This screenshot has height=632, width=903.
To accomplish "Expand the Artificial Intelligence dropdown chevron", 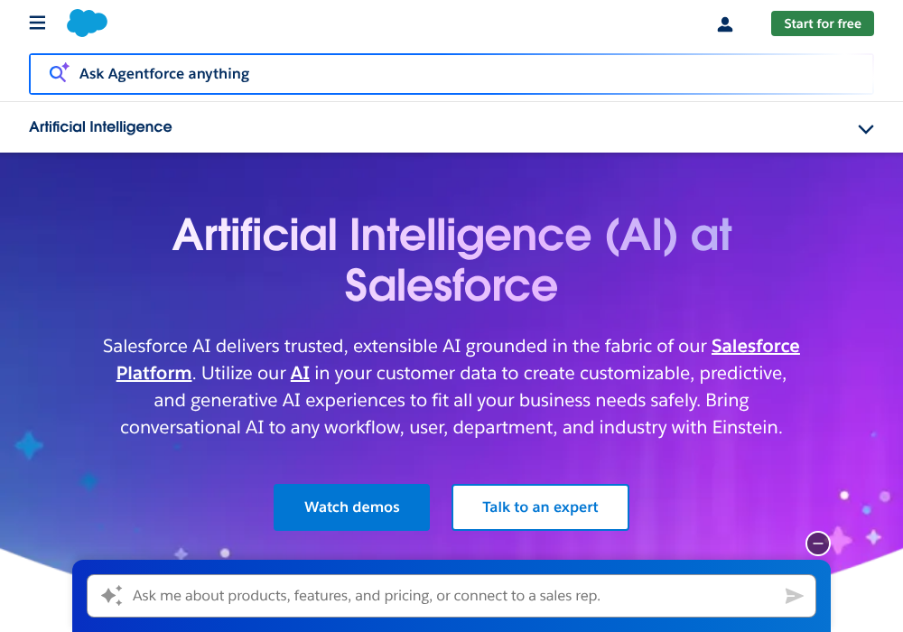I will (x=866, y=128).
